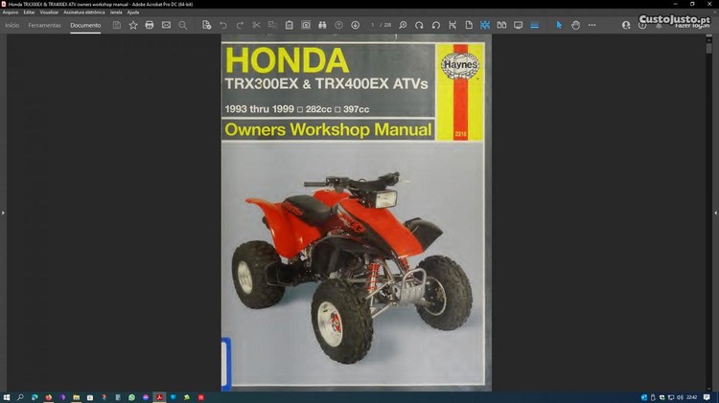This screenshot has height=403, width=719.
Task: Toggle scrolling mode in the toolbar
Action: click(x=535, y=25)
